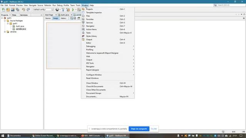The image size is (246, 138).
Task: Click the Build Project hammer icon
Action: 63,10
